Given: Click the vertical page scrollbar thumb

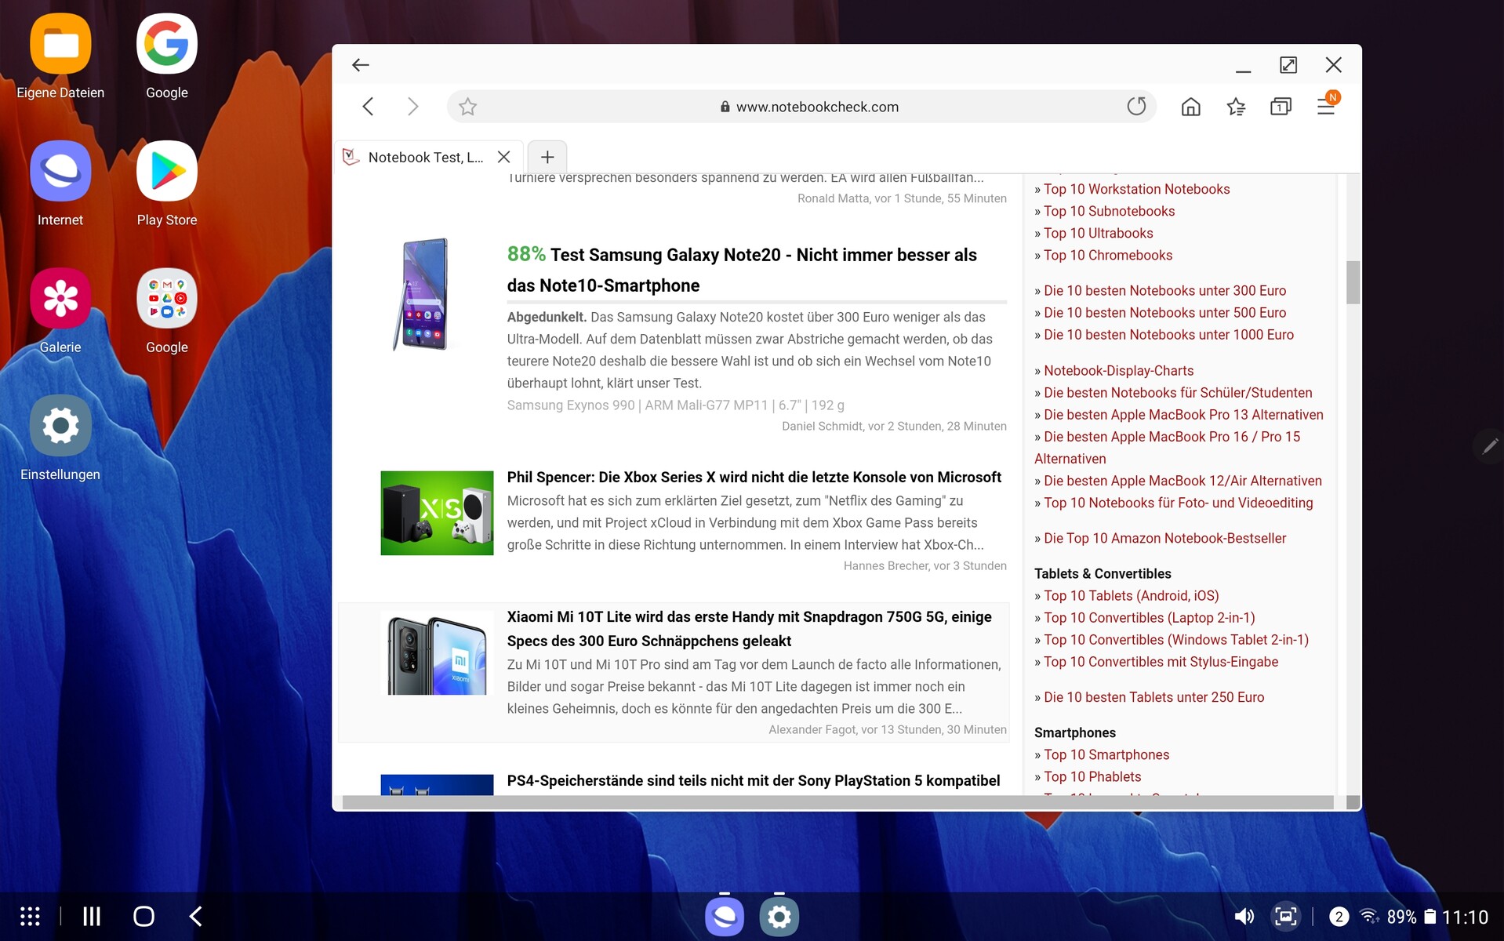Looking at the screenshot, I should click(1353, 282).
